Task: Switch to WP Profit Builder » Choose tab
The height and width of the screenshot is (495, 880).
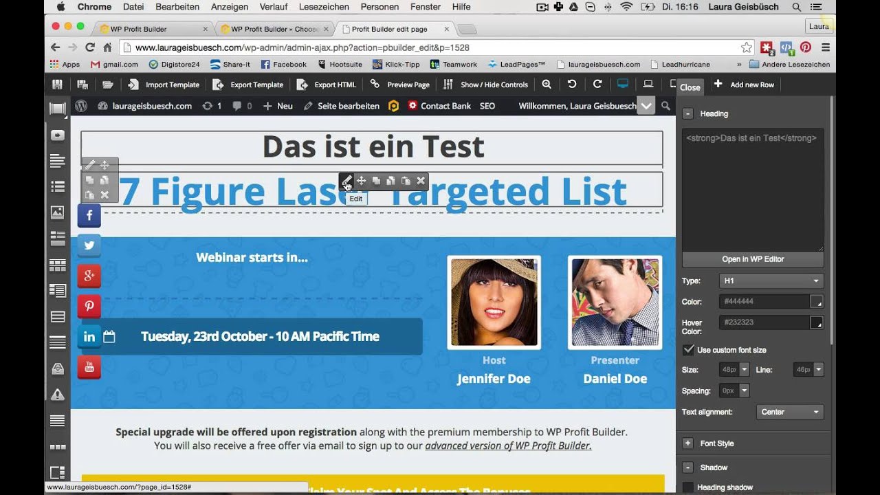Action: tap(275, 29)
